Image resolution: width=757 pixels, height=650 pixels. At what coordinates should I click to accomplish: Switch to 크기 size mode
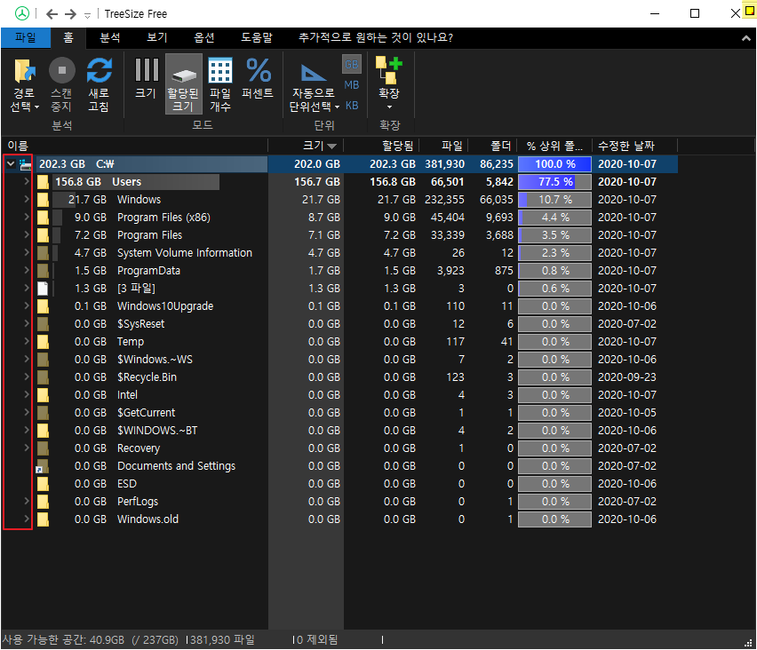click(x=147, y=79)
